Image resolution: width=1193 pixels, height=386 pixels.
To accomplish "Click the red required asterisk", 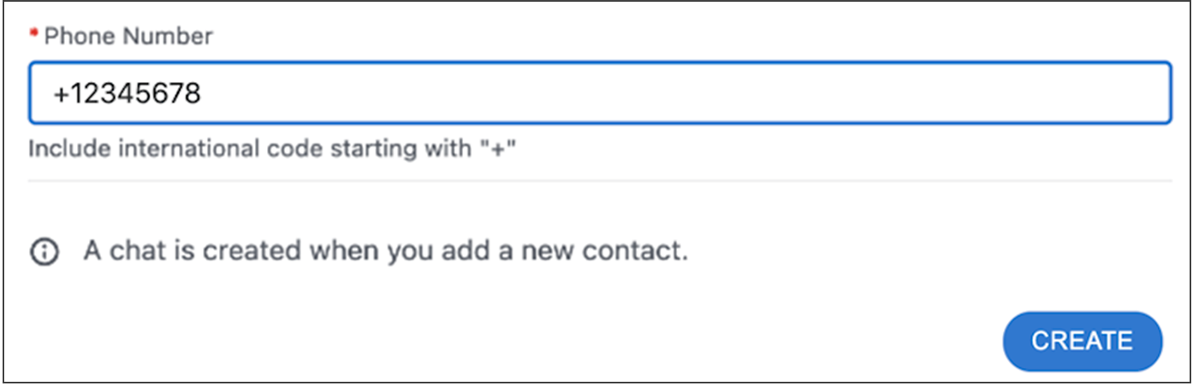I will [34, 34].
